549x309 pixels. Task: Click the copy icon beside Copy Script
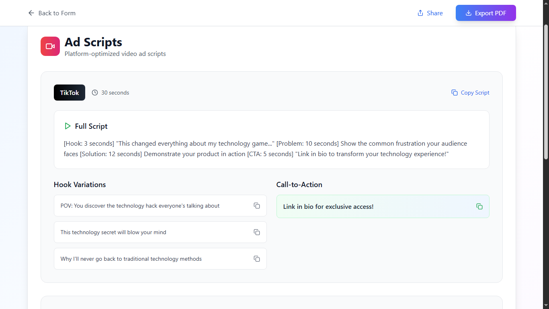(455, 93)
